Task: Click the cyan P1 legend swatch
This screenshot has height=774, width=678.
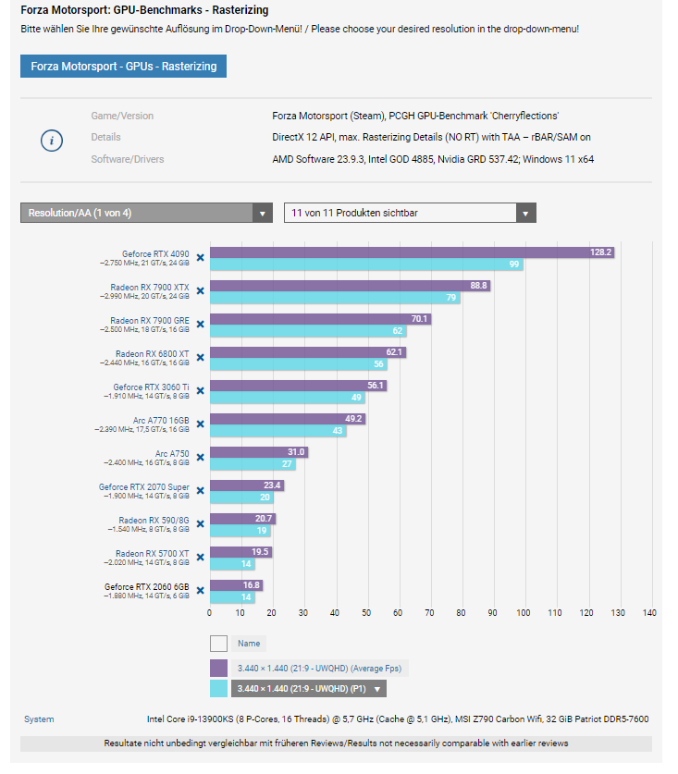Action: point(219,689)
